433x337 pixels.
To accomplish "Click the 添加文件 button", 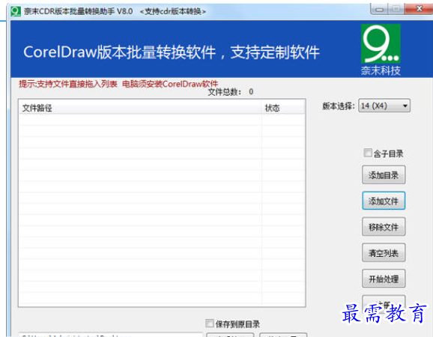I will [384, 201].
